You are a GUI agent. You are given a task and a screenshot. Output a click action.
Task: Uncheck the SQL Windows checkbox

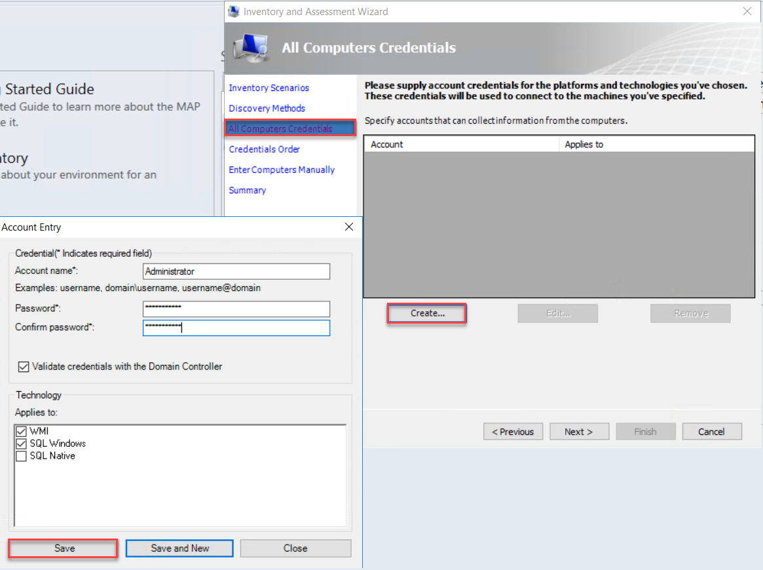[x=22, y=444]
